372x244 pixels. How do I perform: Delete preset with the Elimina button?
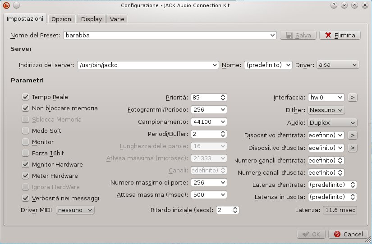[x=340, y=35]
